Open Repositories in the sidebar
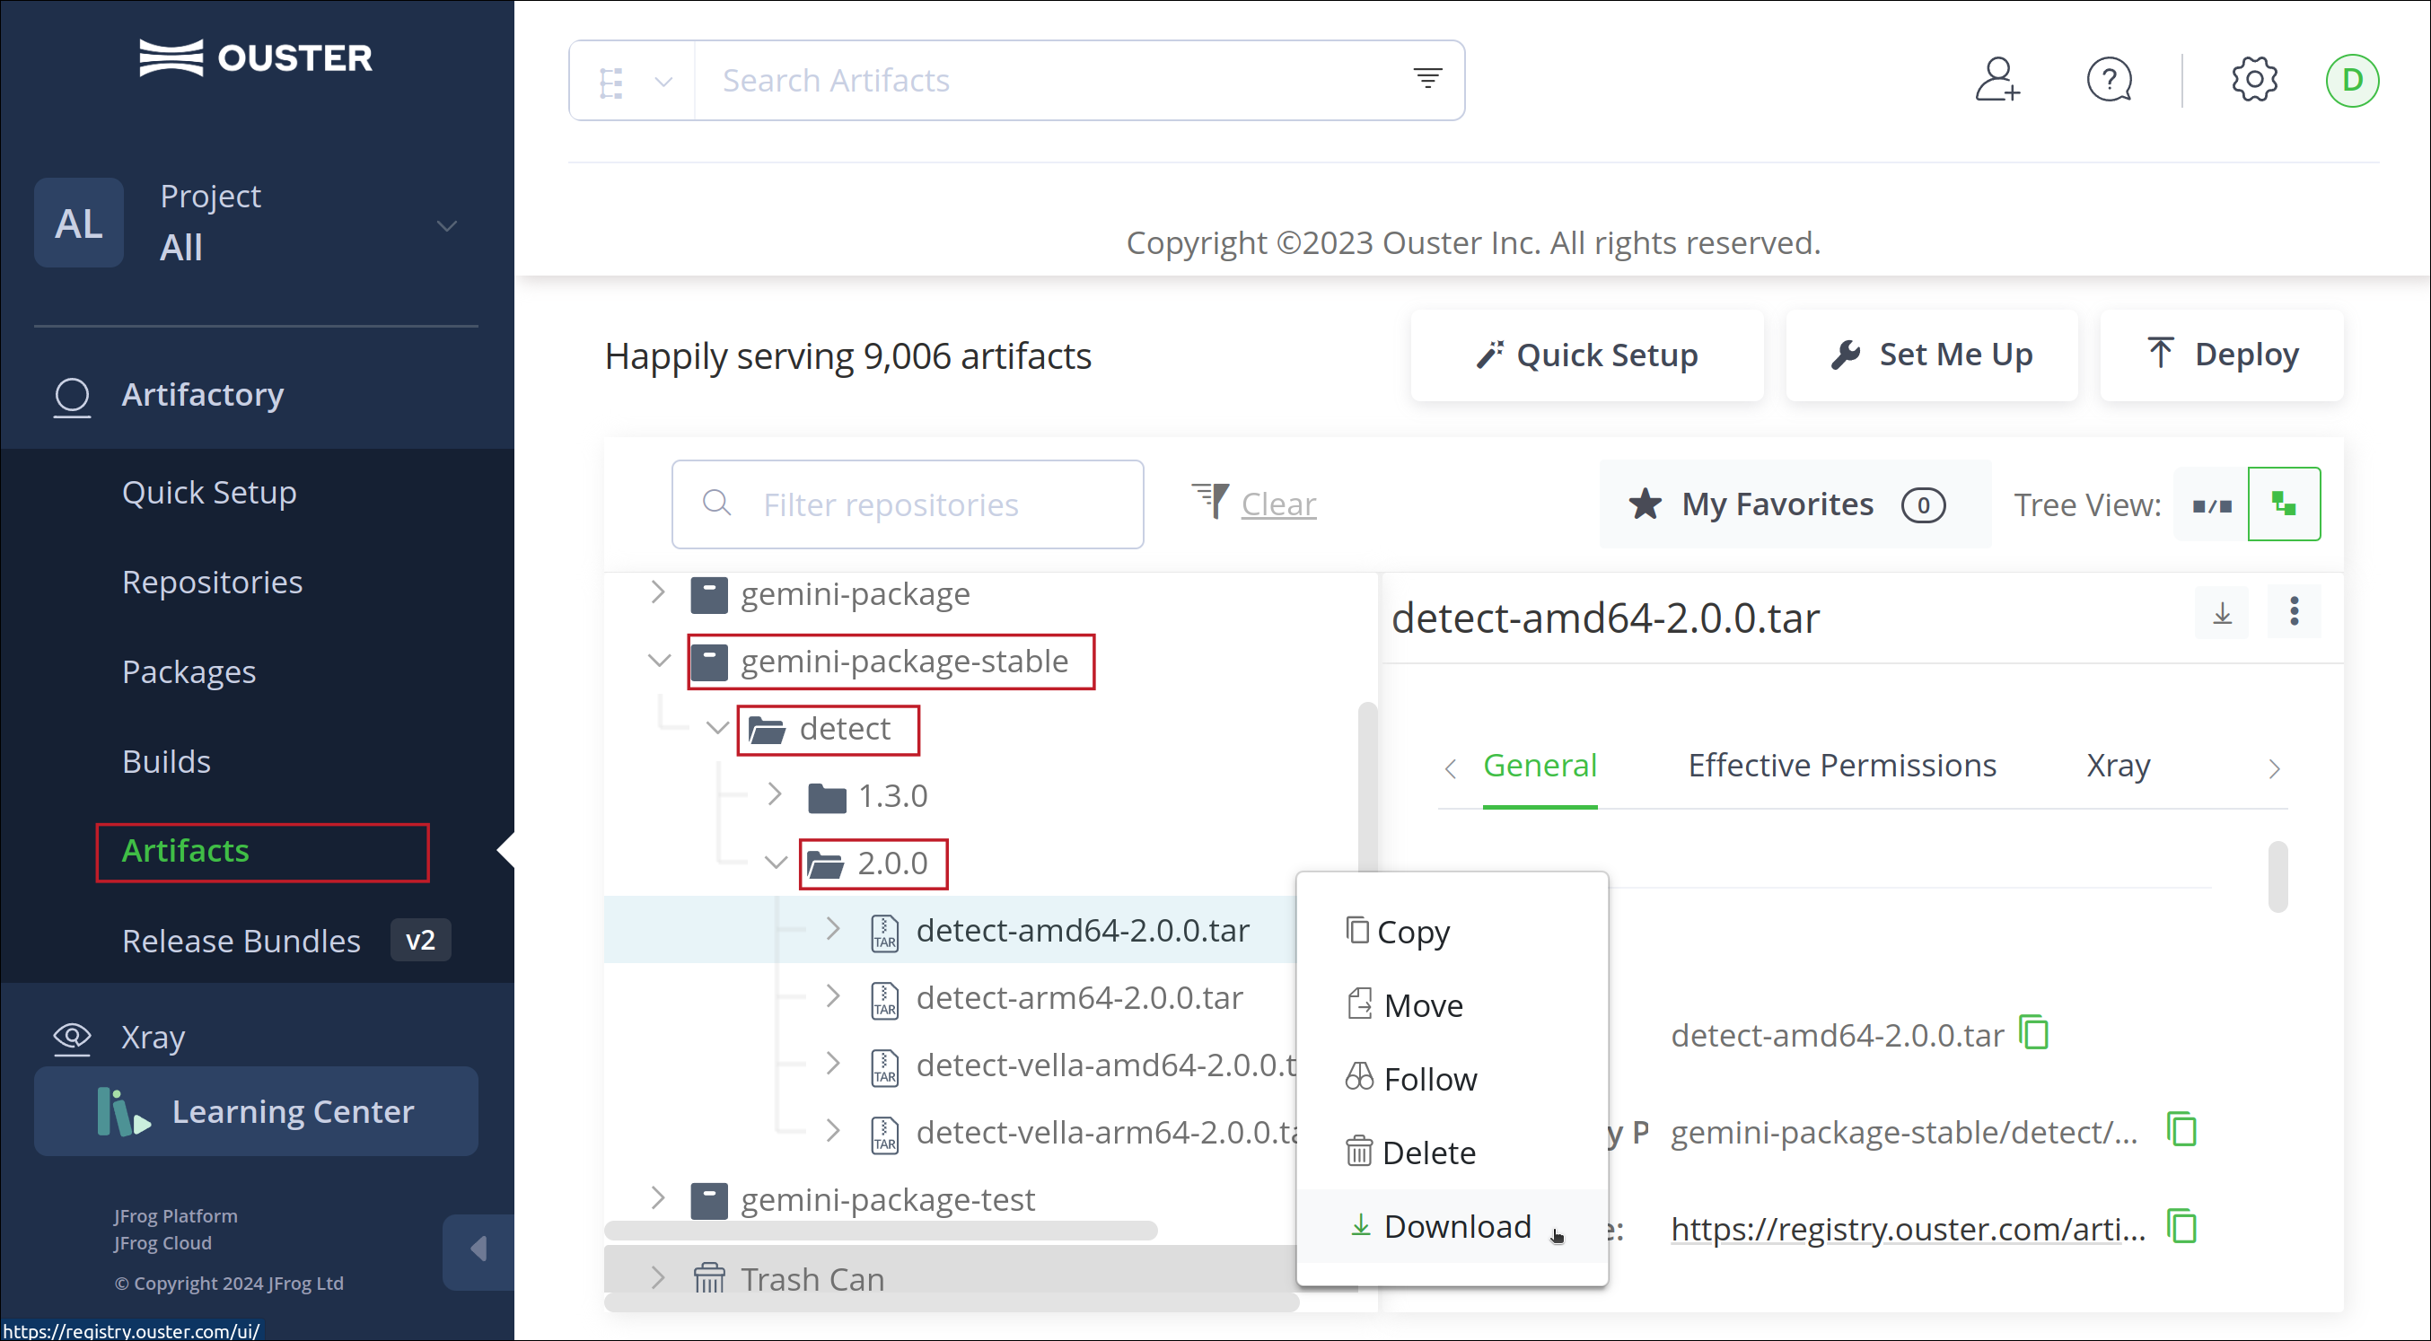 click(x=213, y=583)
